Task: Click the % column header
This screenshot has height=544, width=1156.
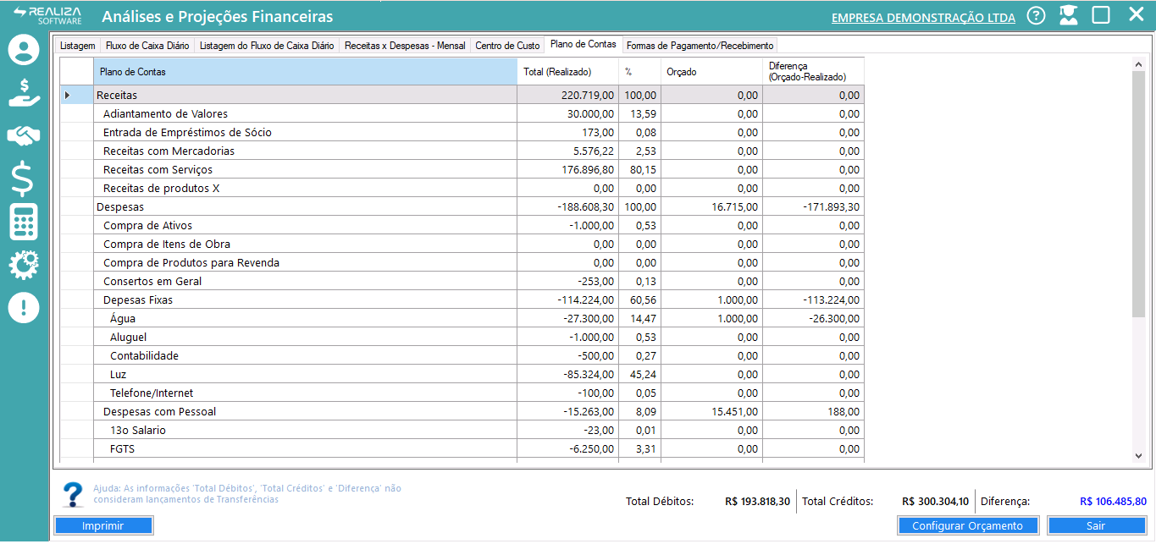Action: (639, 72)
